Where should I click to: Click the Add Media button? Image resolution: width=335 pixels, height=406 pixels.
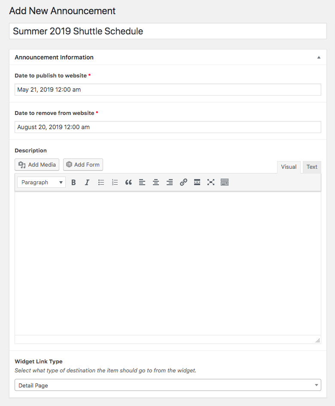point(37,164)
